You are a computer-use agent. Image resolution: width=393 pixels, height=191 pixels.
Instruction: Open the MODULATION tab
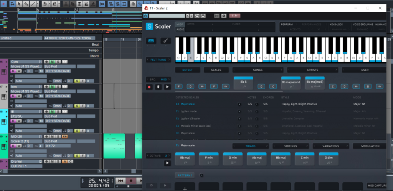click(x=370, y=146)
